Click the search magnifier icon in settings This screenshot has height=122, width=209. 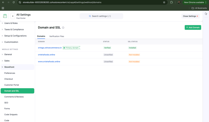[x=90, y=16]
